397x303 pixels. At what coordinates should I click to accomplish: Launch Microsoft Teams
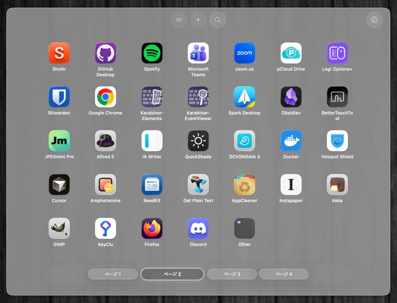(x=198, y=53)
